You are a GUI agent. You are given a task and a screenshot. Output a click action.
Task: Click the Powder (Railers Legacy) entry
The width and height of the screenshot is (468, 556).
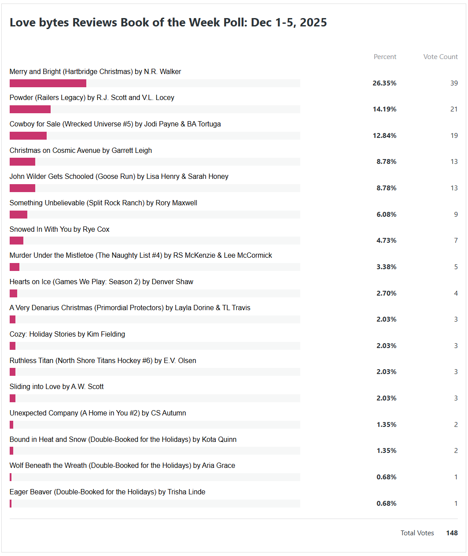(x=92, y=97)
